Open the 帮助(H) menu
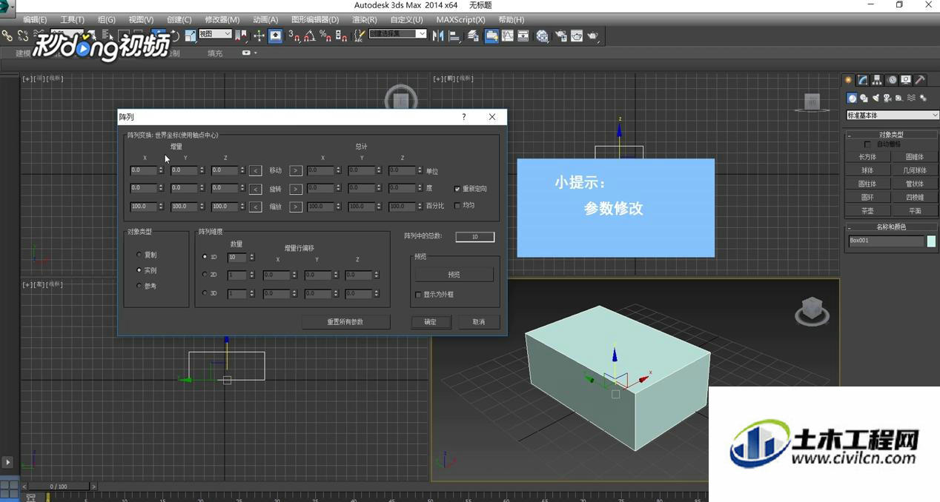Viewport: 940px width, 502px height. click(511, 20)
